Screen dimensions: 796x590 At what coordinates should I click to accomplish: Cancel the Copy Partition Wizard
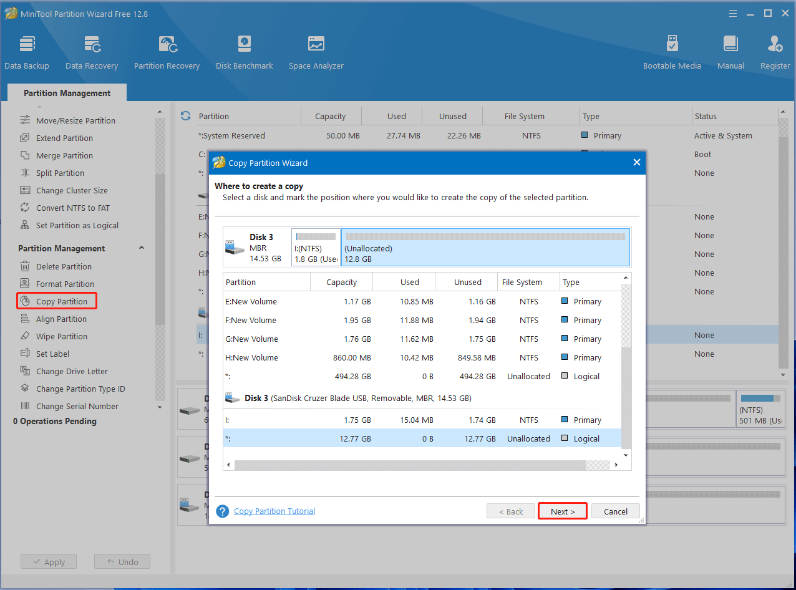pos(616,511)
